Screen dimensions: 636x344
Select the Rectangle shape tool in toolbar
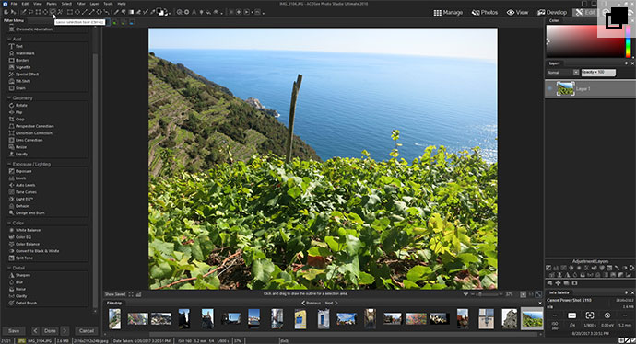click(x=70, y=12)
